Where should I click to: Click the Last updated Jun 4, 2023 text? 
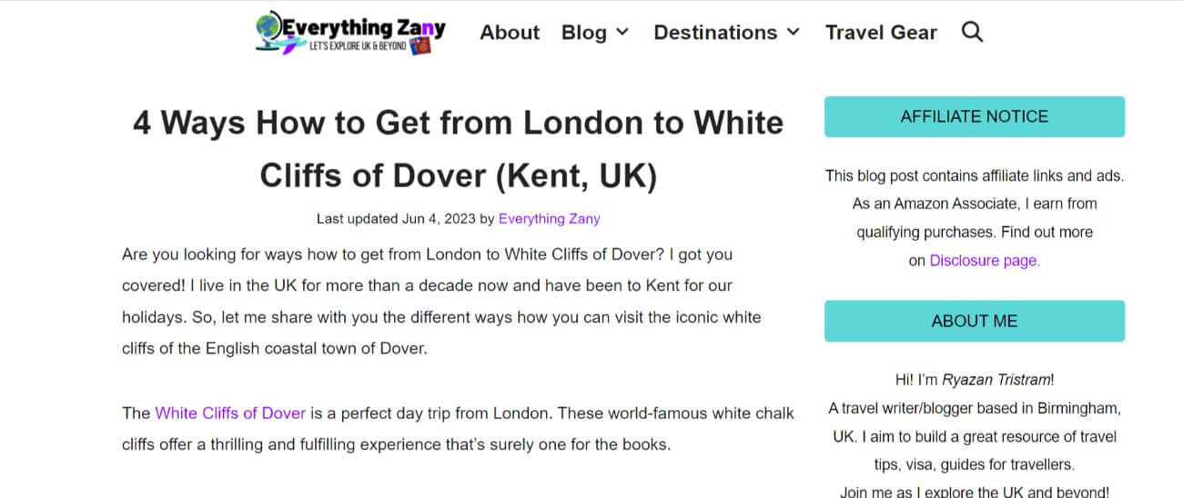[x=396, y=219]
